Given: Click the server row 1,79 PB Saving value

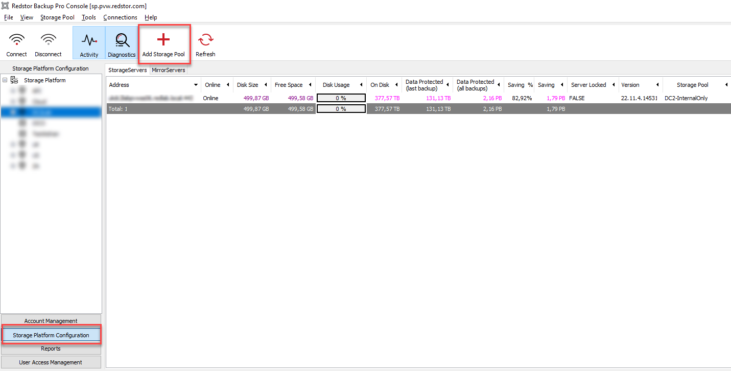Looking at the screenshot, I should 556,98.
